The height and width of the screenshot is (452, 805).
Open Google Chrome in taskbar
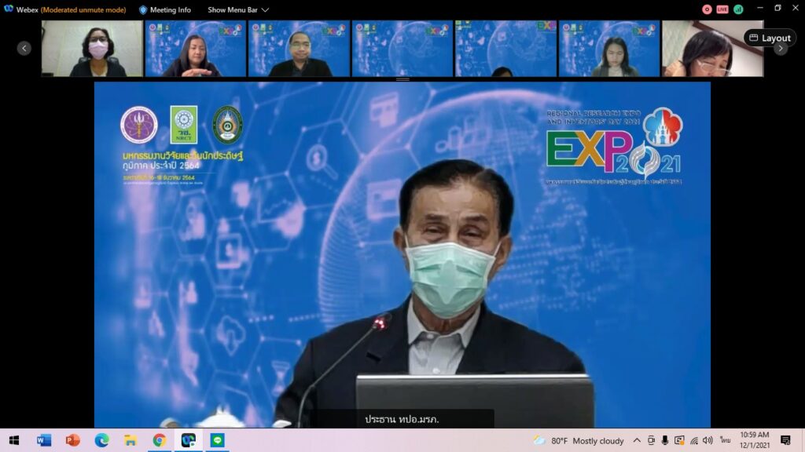coord(160,440)
